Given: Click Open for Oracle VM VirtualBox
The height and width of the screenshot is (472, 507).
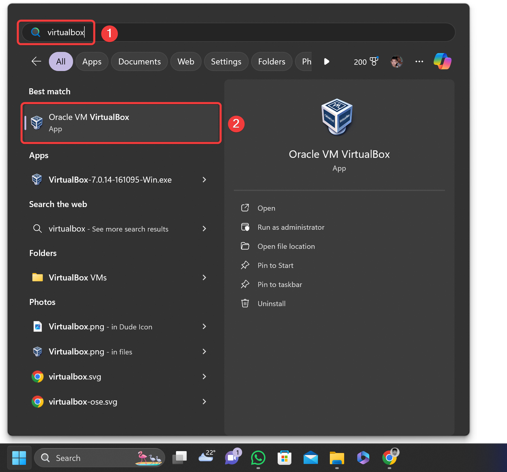Looking at the screenshot, I should pyautogui.click(x=266, y=208).
